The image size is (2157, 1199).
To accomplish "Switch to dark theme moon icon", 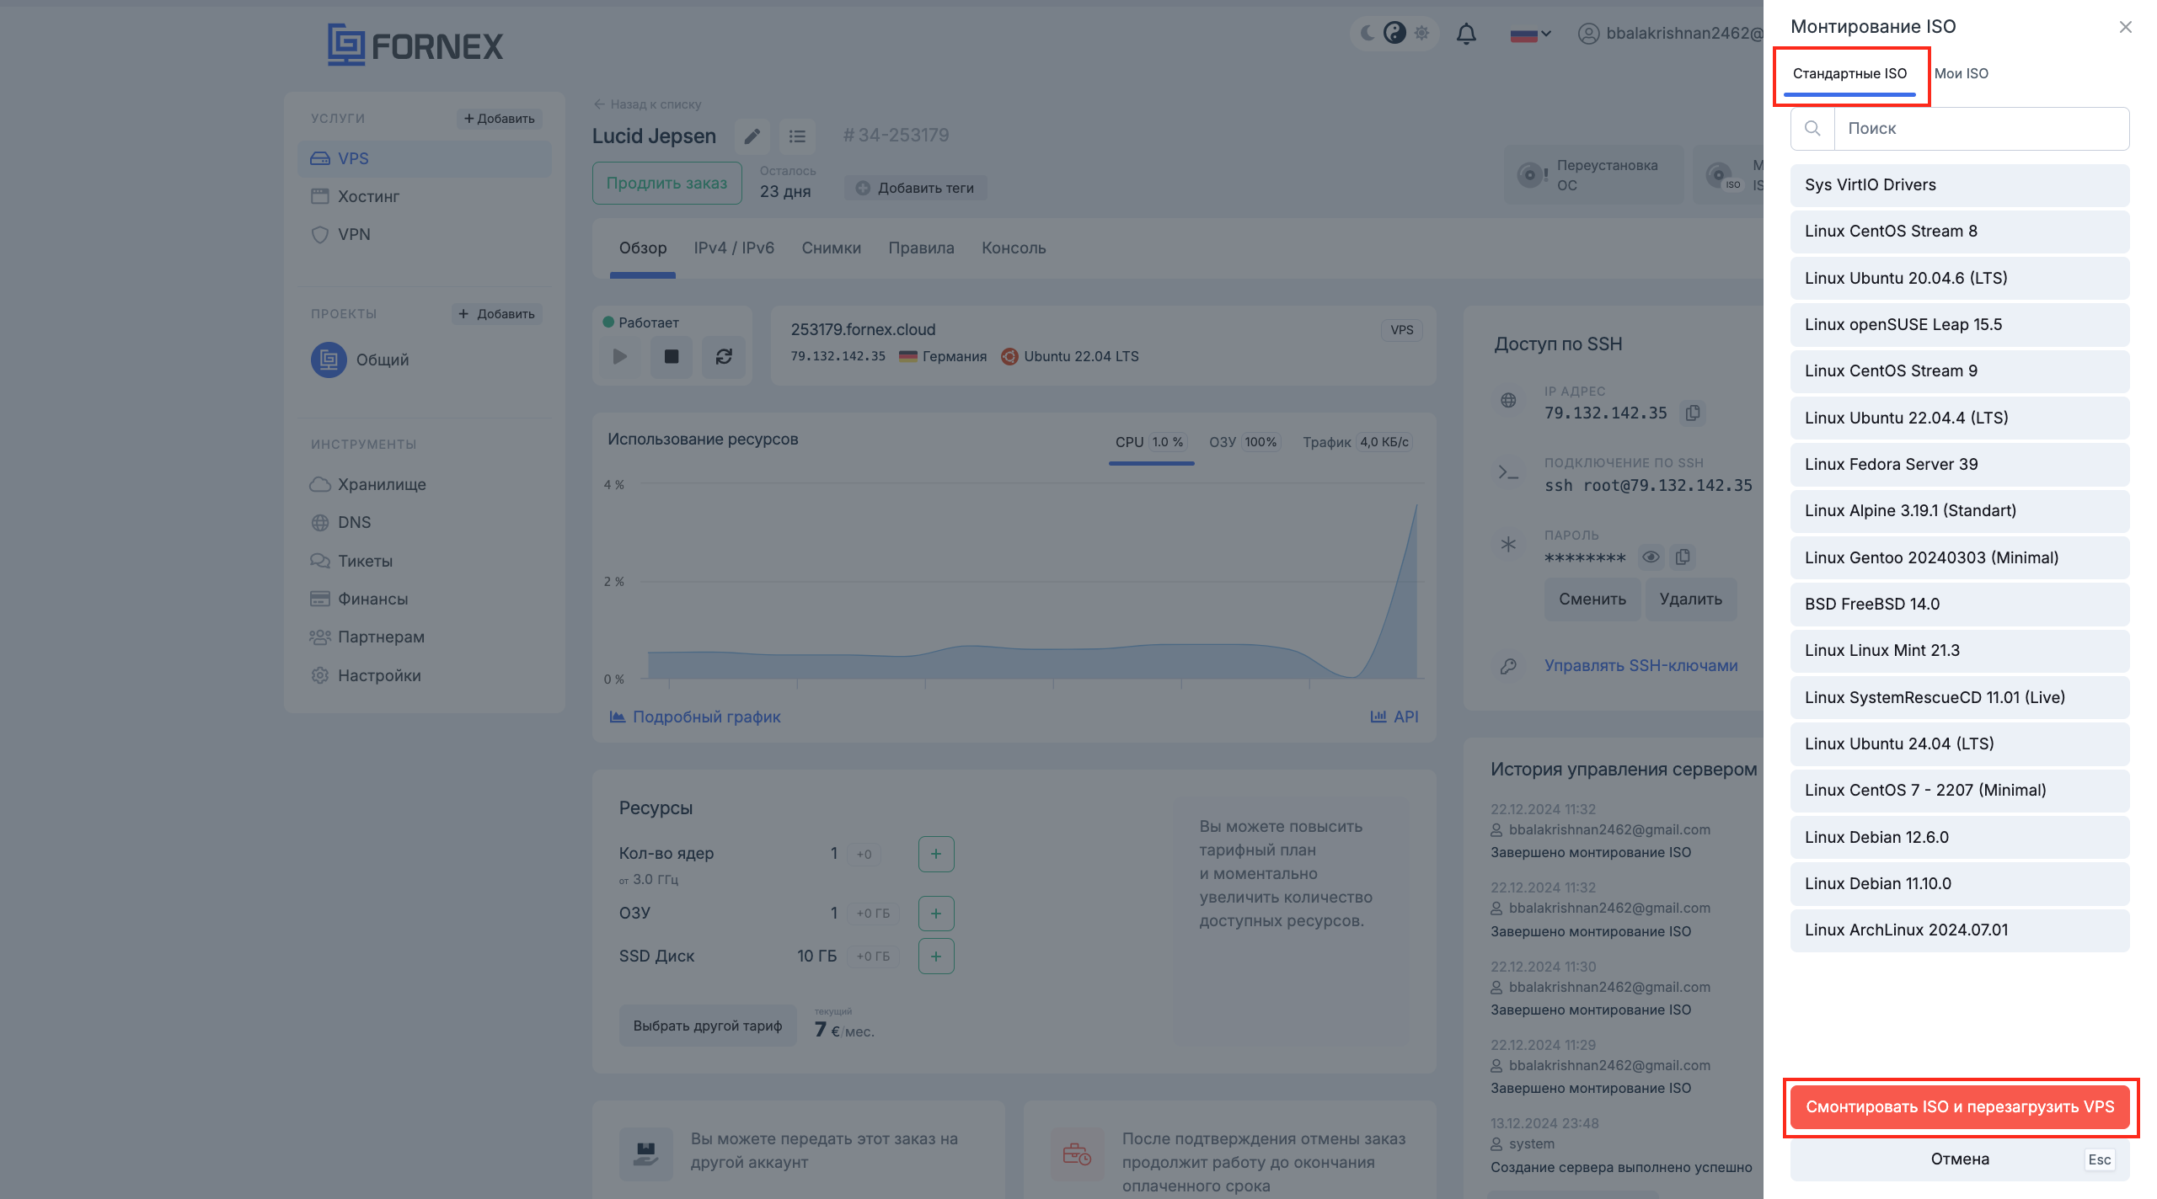I will click(1368, 33).
